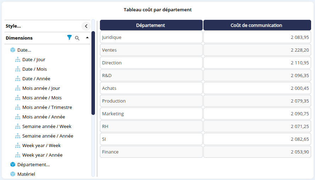Click hierarchy icon beside Date / Jour
This screenshot has width=315, height=180.
tap(18, 60)
